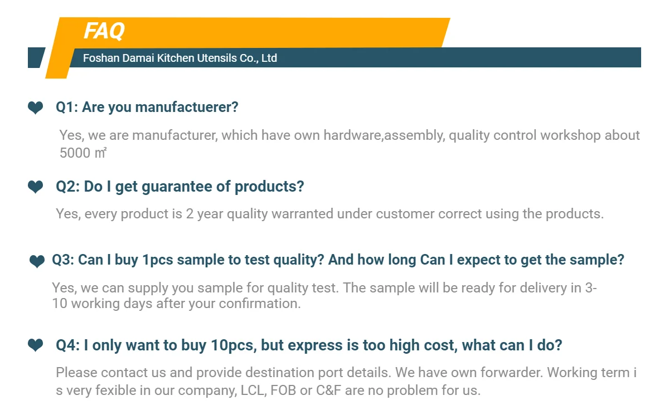Open question Q1 about being a manufacturer
This screenshot has height=415, width=669.
147,107
